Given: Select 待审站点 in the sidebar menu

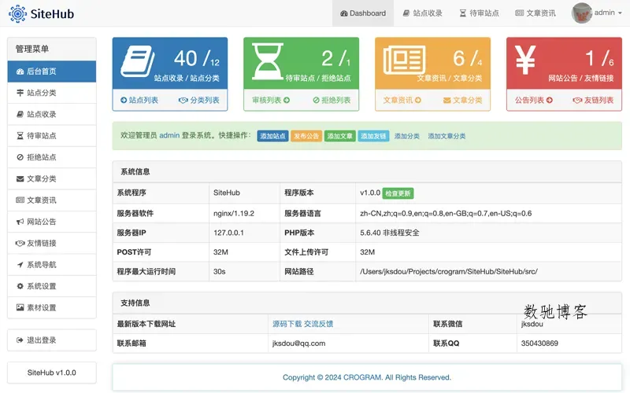Looking at the screenshot, I should pyautogui.click(x=52, y=136).
